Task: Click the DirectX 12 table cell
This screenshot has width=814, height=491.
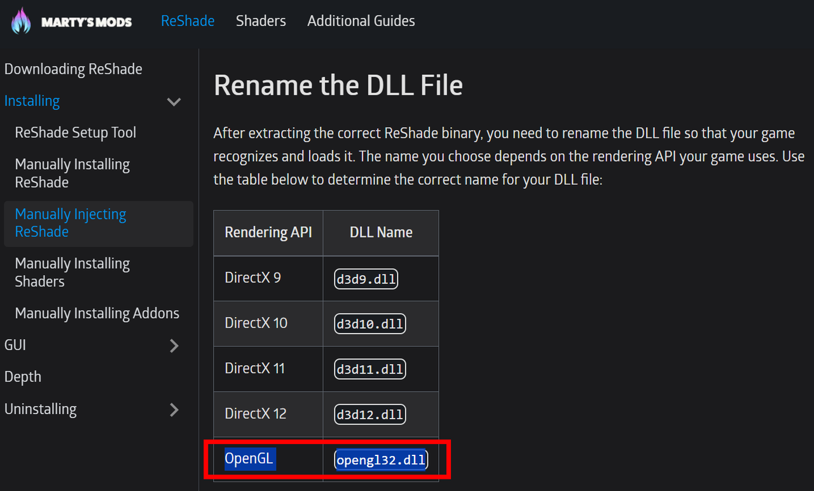Action: tap(268, 414)
